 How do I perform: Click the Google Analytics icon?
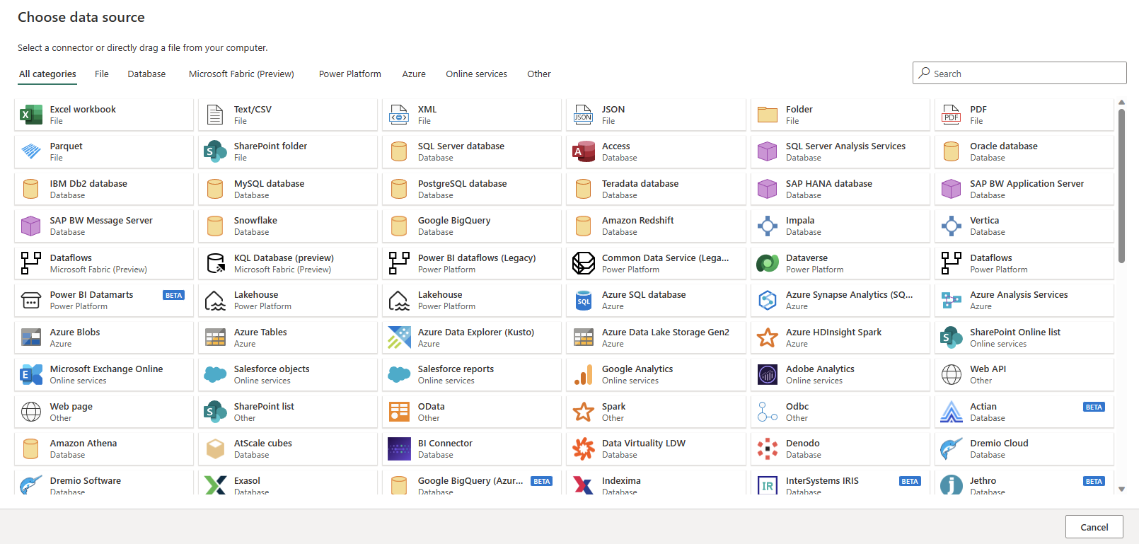pos(583,374)
